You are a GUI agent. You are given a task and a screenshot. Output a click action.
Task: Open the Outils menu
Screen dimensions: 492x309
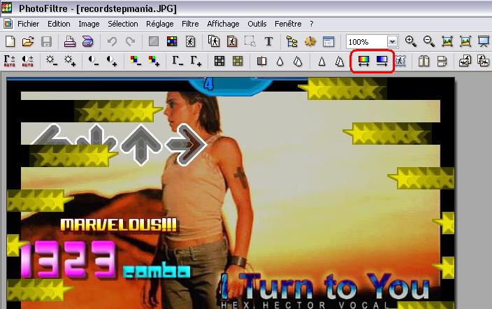pos(257,24)
